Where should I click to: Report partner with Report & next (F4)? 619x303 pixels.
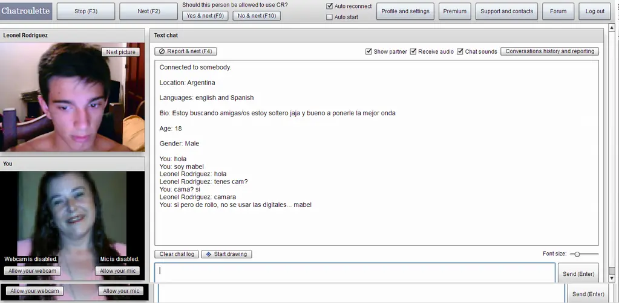(186, 51)
